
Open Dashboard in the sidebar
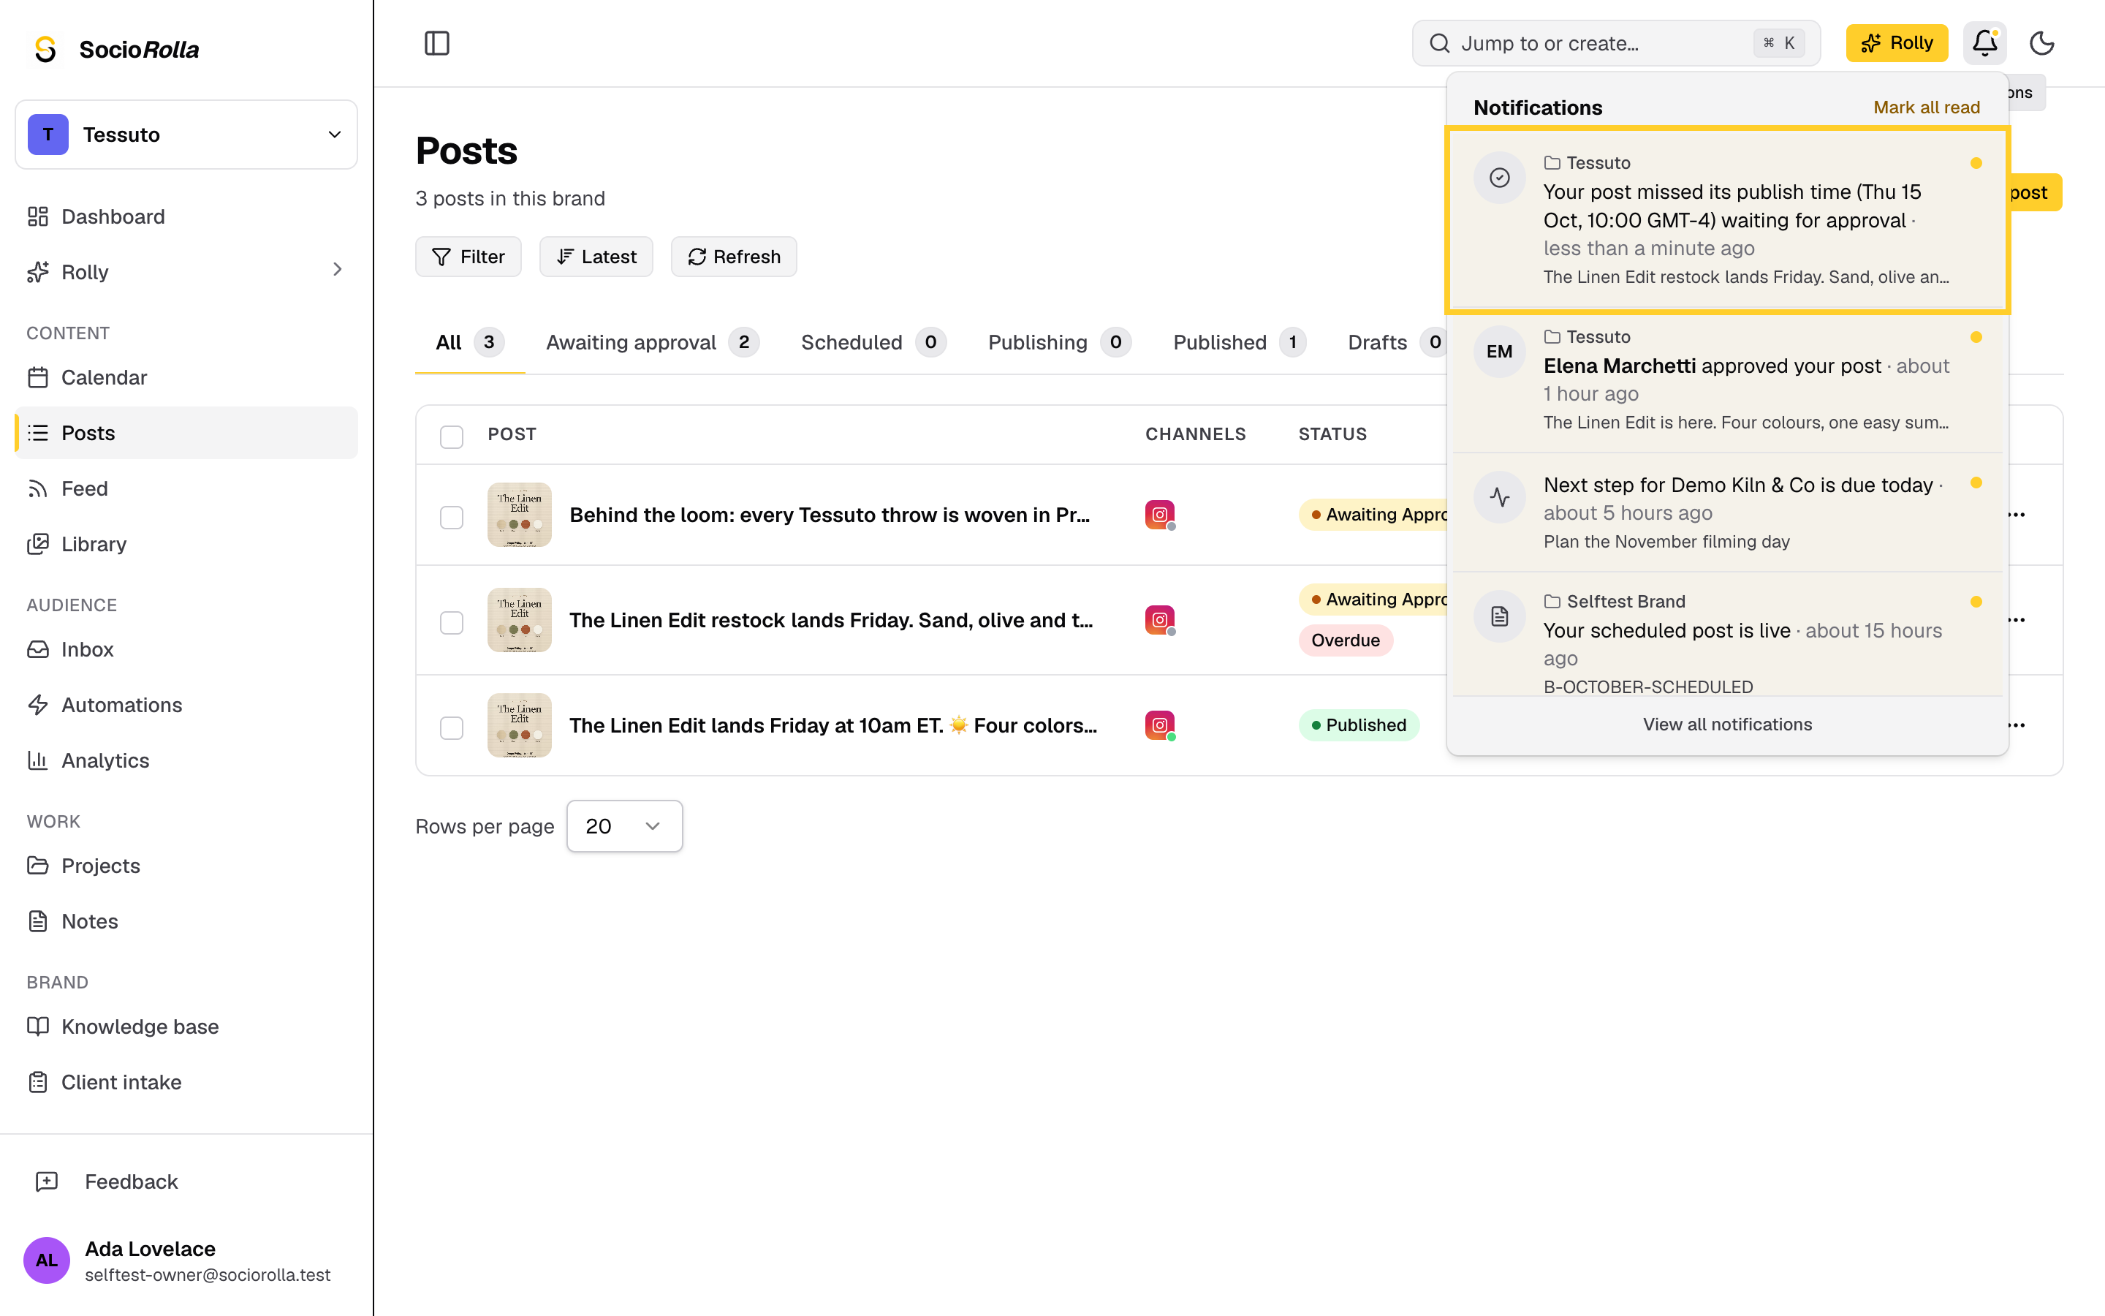click(186, 216)
